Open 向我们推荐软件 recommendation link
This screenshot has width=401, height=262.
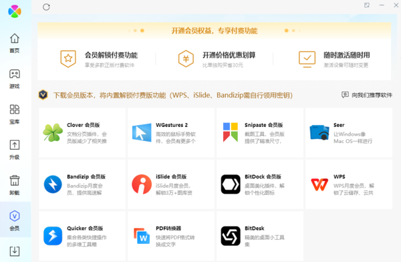point(367,95)
